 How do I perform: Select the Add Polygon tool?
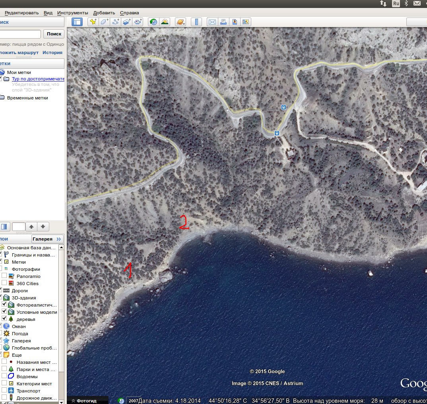point(105,22)
